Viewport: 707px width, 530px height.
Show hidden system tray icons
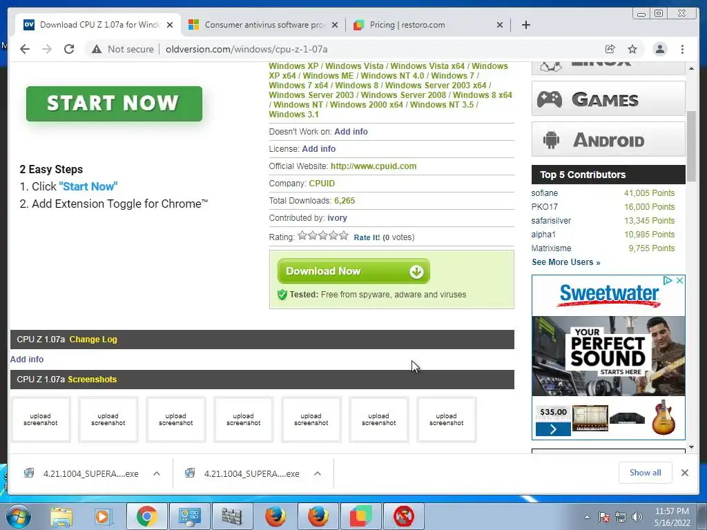pyautogui.click(x=587, y=517)
